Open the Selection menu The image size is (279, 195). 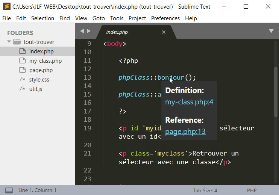click(x=42, y=18)
